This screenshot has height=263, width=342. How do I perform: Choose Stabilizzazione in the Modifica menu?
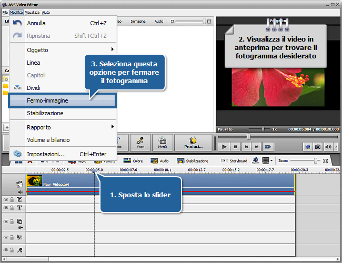click(63, 113)
